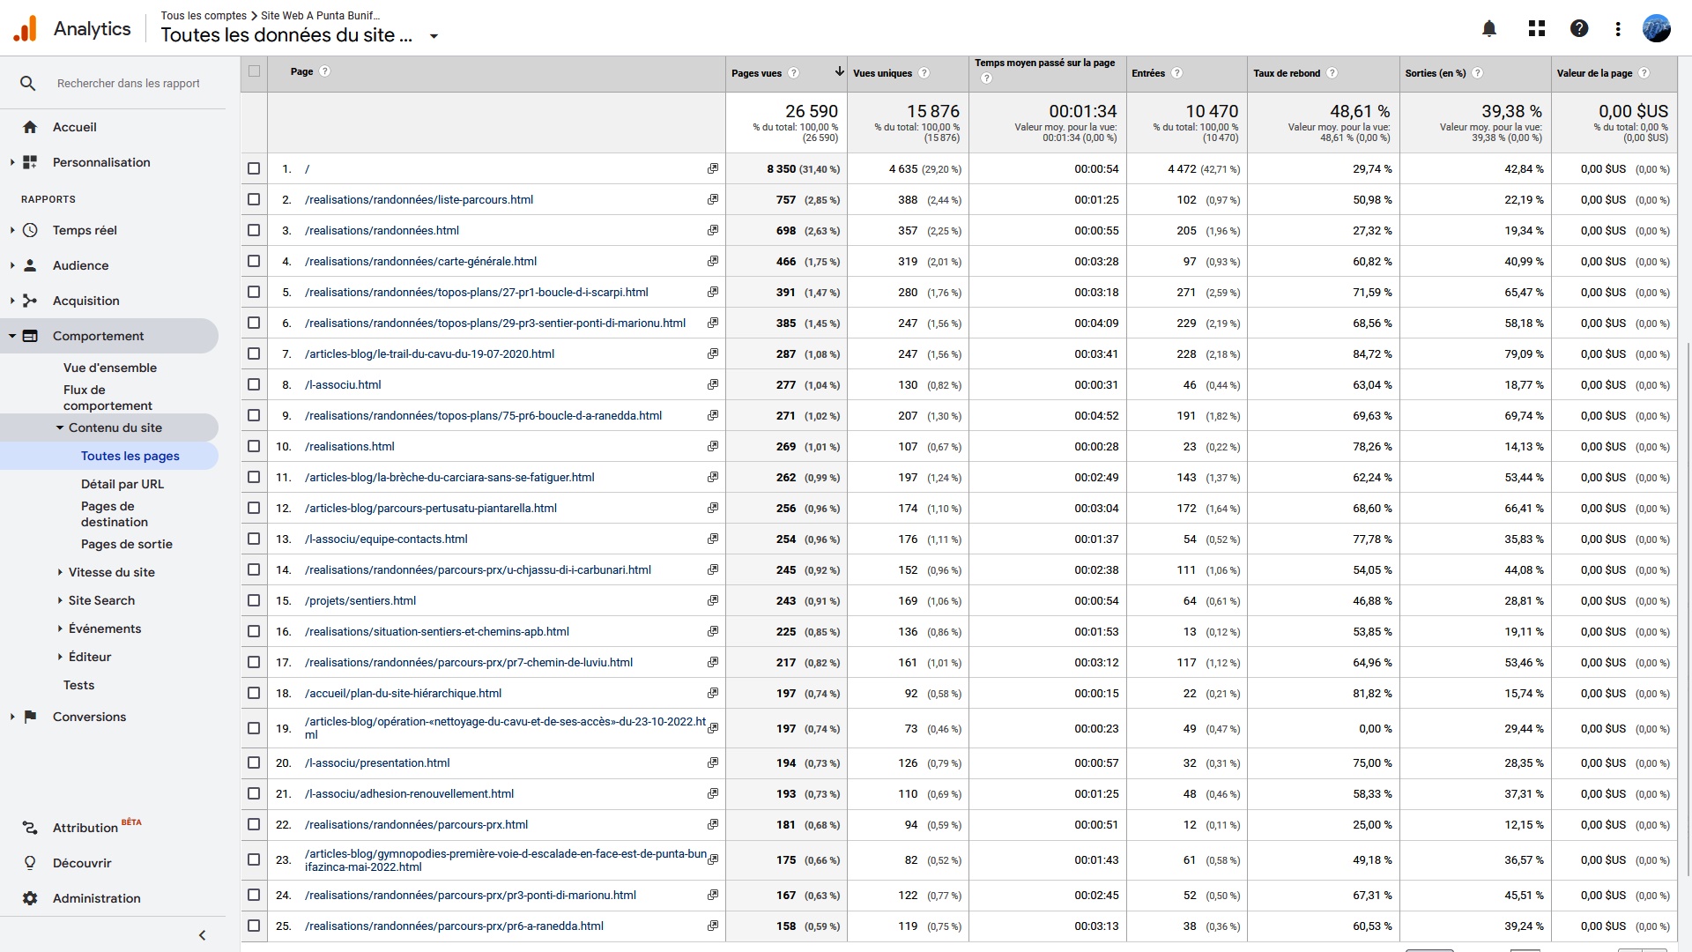Image resolution: width=1692 pixels, height=952 pixels.
Task: Select checkbox for row 8 l-associu.html
Action: coord(254,384)
